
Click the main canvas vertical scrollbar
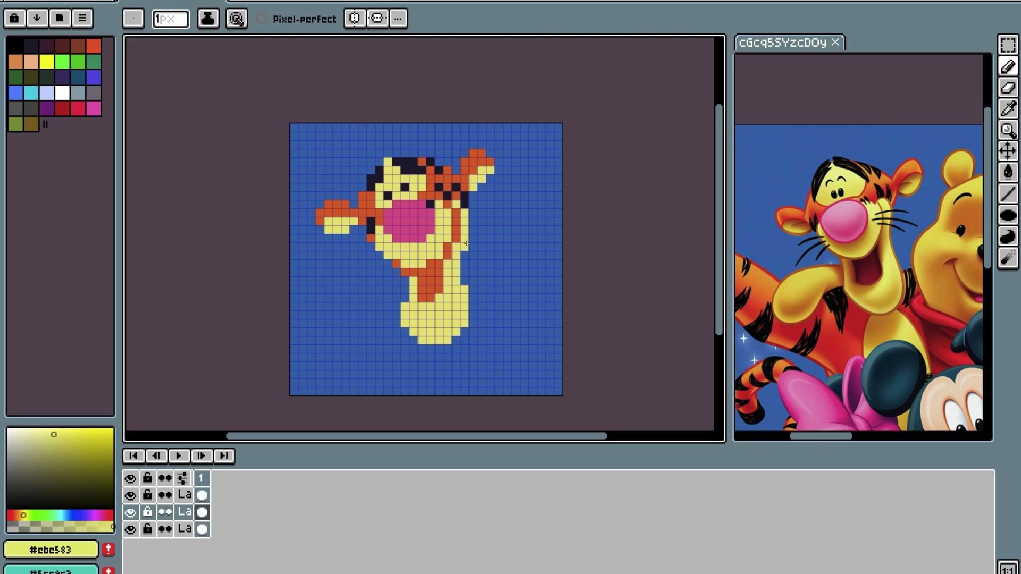coord(719,220)
